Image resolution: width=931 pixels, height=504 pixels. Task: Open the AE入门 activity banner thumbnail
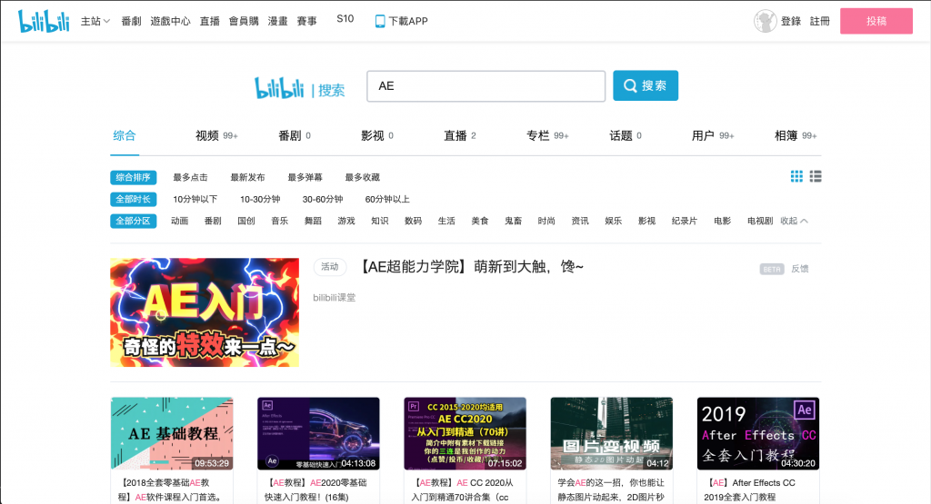pos(205,312)
